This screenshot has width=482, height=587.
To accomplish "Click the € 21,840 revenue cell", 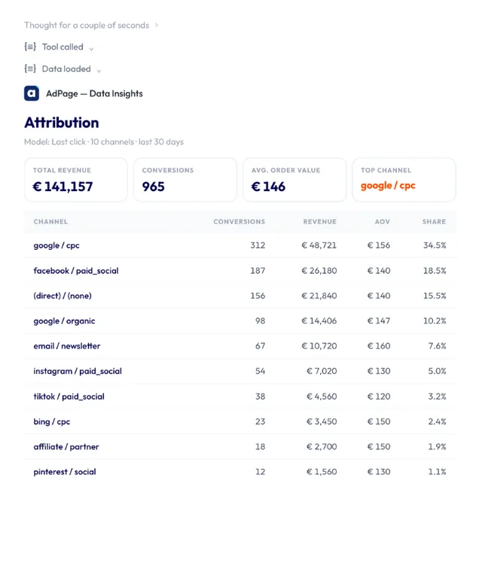I will [319, 295].
